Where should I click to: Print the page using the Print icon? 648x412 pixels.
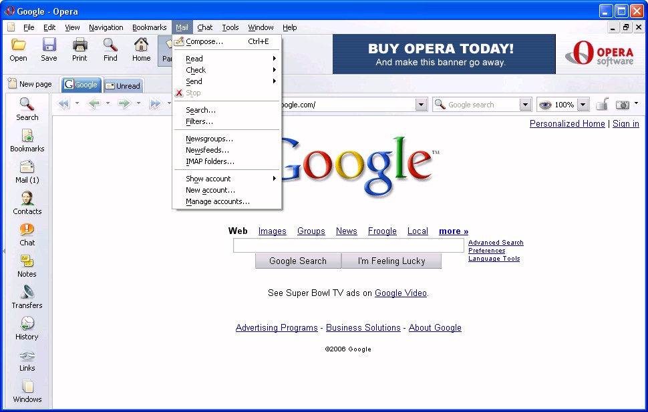(x=79, y=49)
